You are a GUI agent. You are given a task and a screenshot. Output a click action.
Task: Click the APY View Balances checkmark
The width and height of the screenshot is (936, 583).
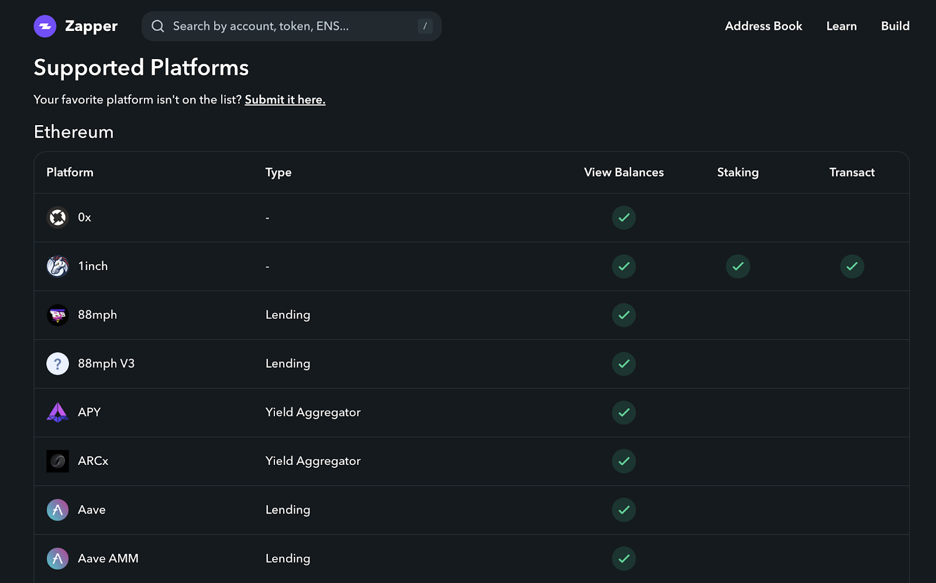tap(624, 412)
